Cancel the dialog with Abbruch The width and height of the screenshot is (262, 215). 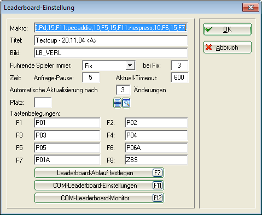tap(228, 47)
